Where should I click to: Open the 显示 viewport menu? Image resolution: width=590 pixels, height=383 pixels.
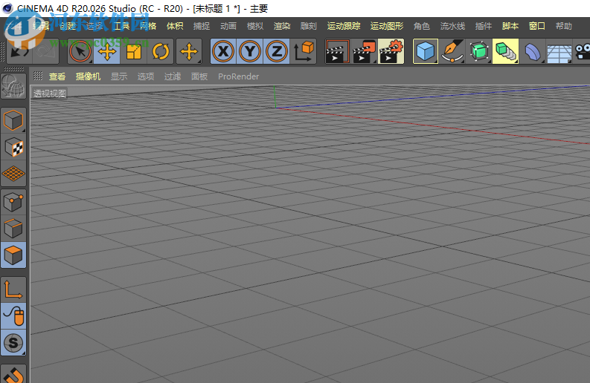[x=119, y=76]
